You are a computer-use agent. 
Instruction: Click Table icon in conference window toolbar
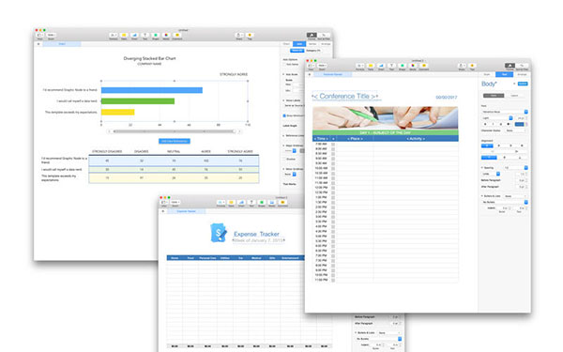(371, 66)
